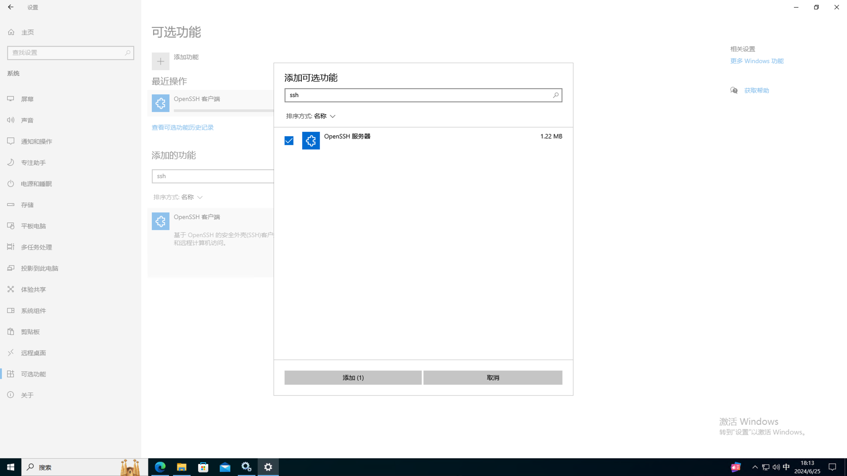Click the back arrow in Settings
This screenshot has width=847, height=476.
[11, 7]
